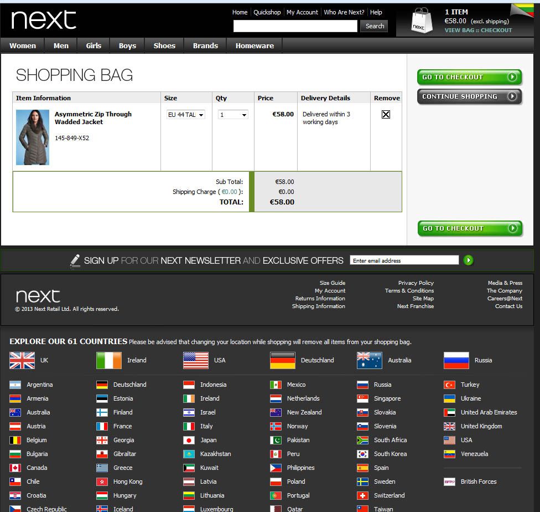Click the jacket product thumbnail
The width and height of the screenshot is (540, 512).
point(33,137)
